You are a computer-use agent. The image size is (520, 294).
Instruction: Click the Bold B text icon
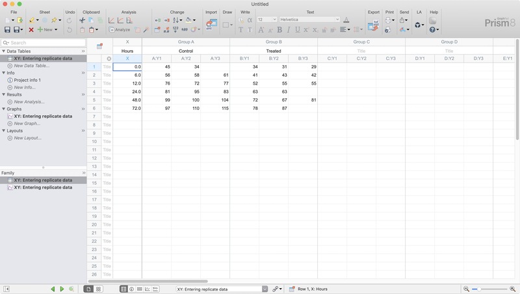pos(279,30)
